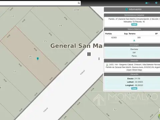Click the Escala value 211.59
Screen dimensions: 160x120
tap(137, 79)
